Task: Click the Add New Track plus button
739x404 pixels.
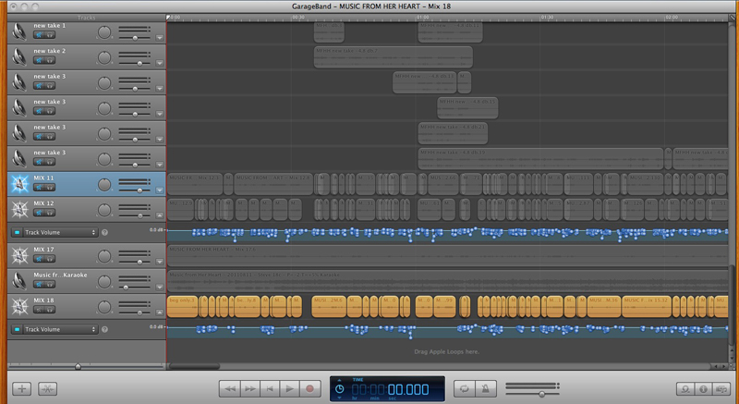Action: (x=23, y=389)
